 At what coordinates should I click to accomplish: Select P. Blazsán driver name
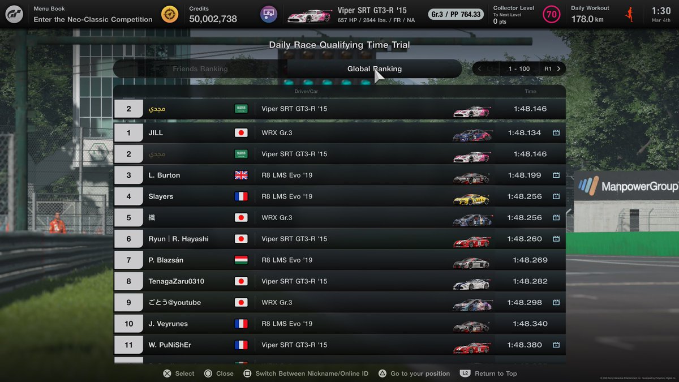166,260
